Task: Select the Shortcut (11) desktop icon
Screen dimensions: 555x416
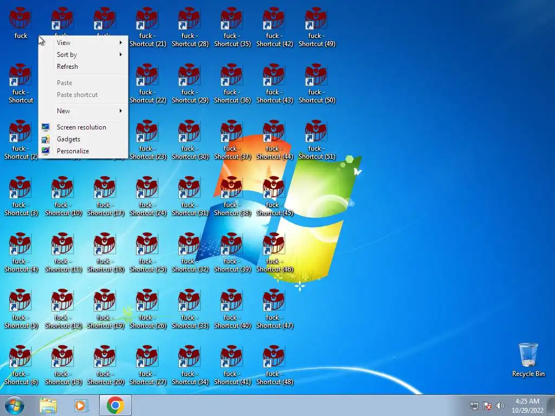Action: click(63, 253)
